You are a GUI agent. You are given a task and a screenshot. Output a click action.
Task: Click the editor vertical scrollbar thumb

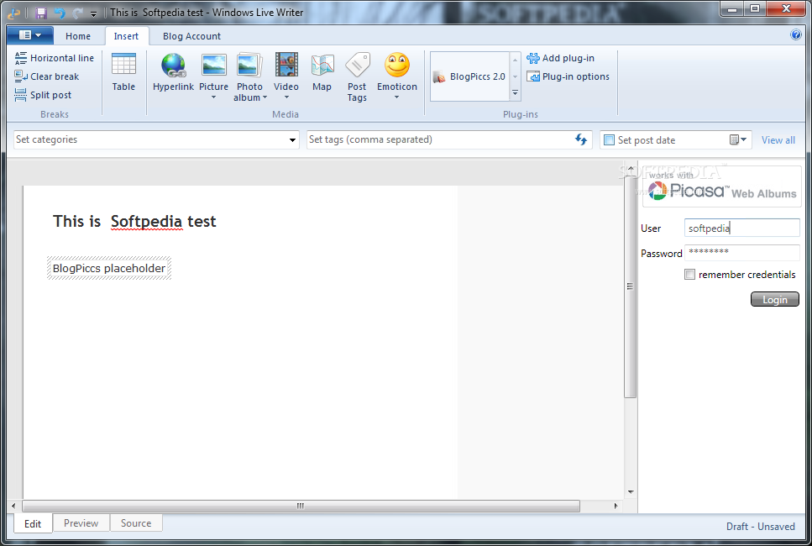click(631, 286)
